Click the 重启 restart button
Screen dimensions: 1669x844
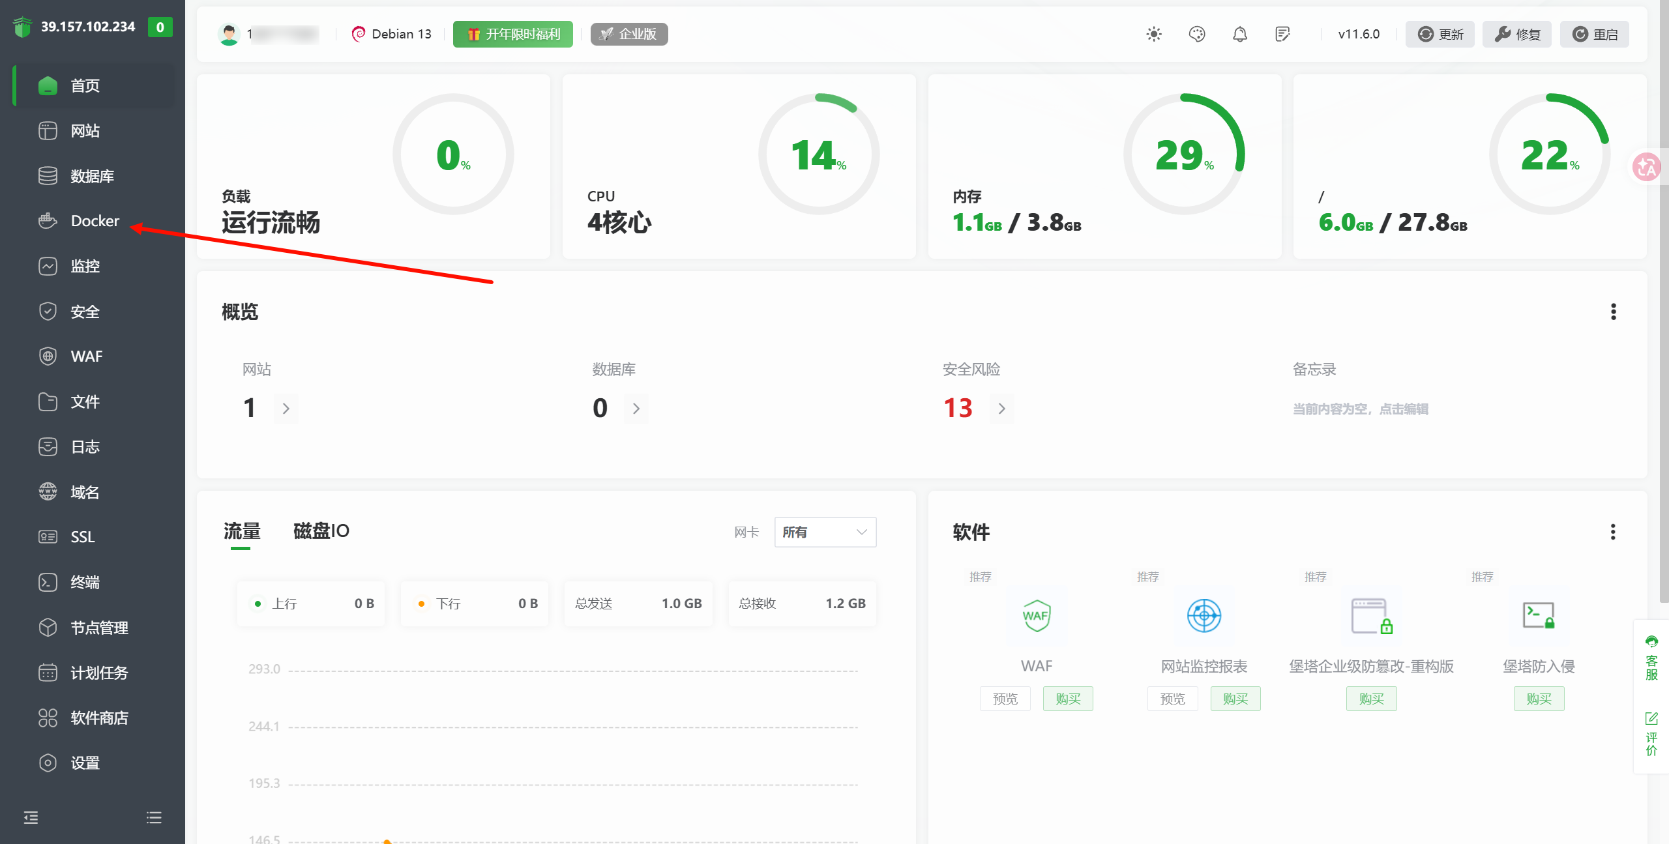pyautogui.click(x=1594, y=34)
